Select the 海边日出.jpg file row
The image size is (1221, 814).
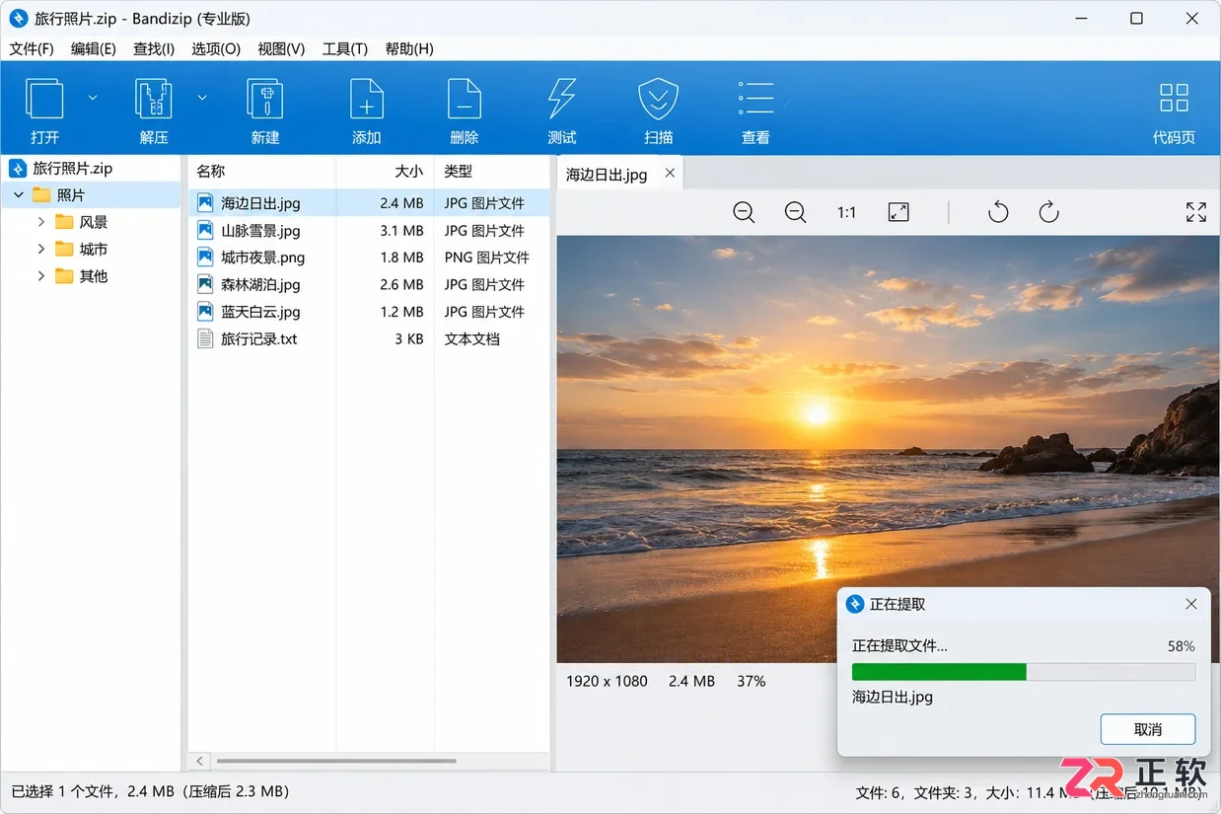(369, 203)
